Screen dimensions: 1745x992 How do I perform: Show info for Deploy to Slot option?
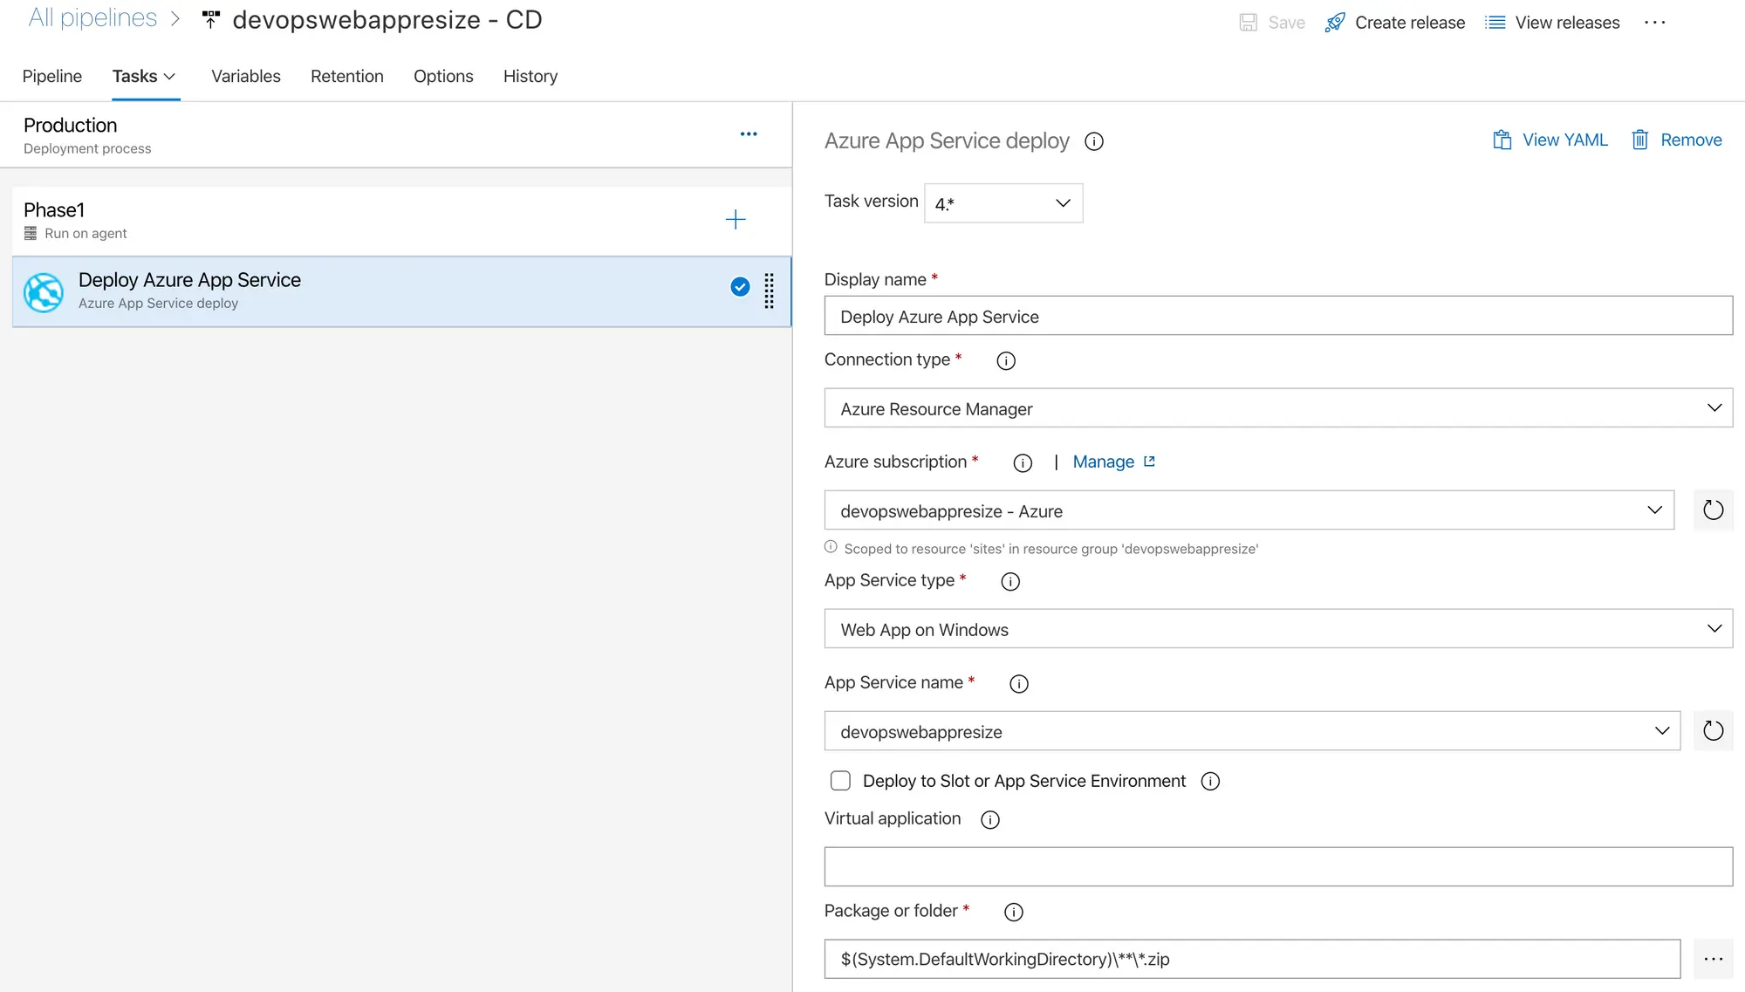(x=1210, y=782)
